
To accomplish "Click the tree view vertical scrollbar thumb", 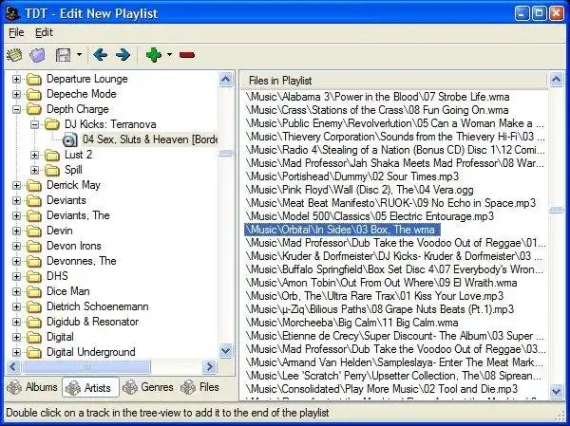I will point(226,154).
